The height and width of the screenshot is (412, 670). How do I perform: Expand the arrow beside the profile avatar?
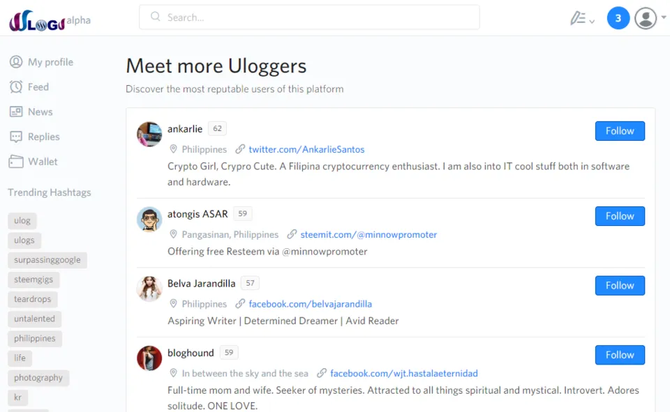click(664, 17)
